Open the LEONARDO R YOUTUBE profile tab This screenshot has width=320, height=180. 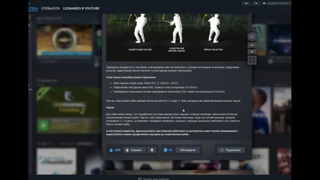pos(81,8)
